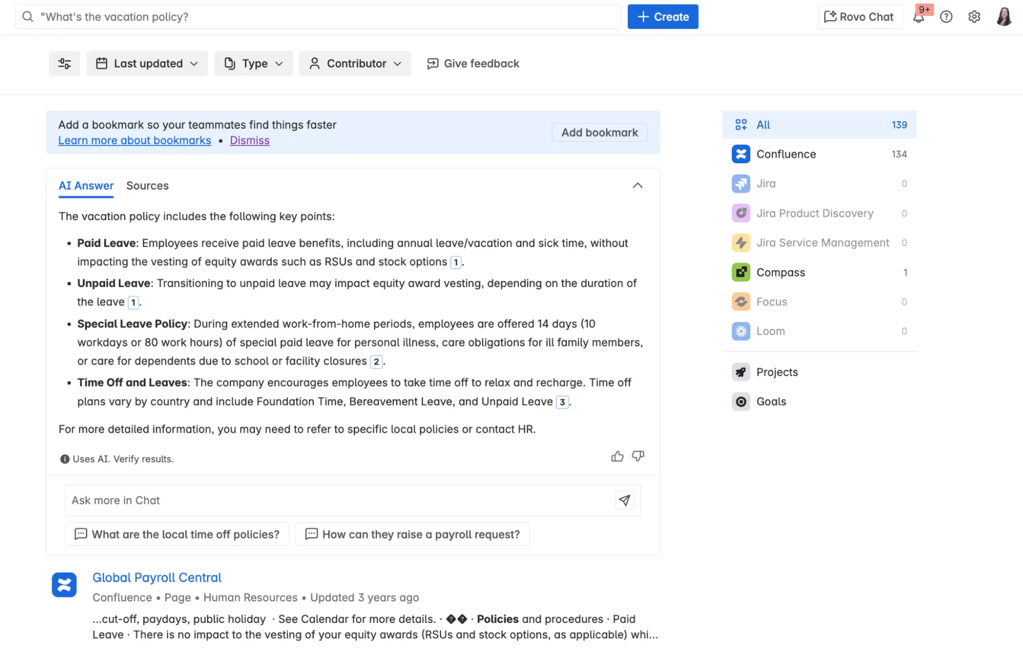Open the settings gear icon

[974, 17]
